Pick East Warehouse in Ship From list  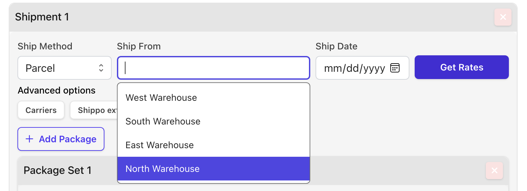[x=160, y=145]
